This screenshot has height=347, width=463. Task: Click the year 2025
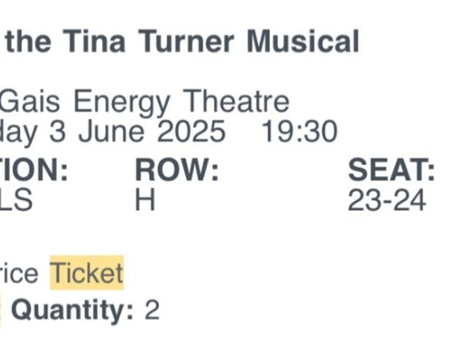(191, 131)
